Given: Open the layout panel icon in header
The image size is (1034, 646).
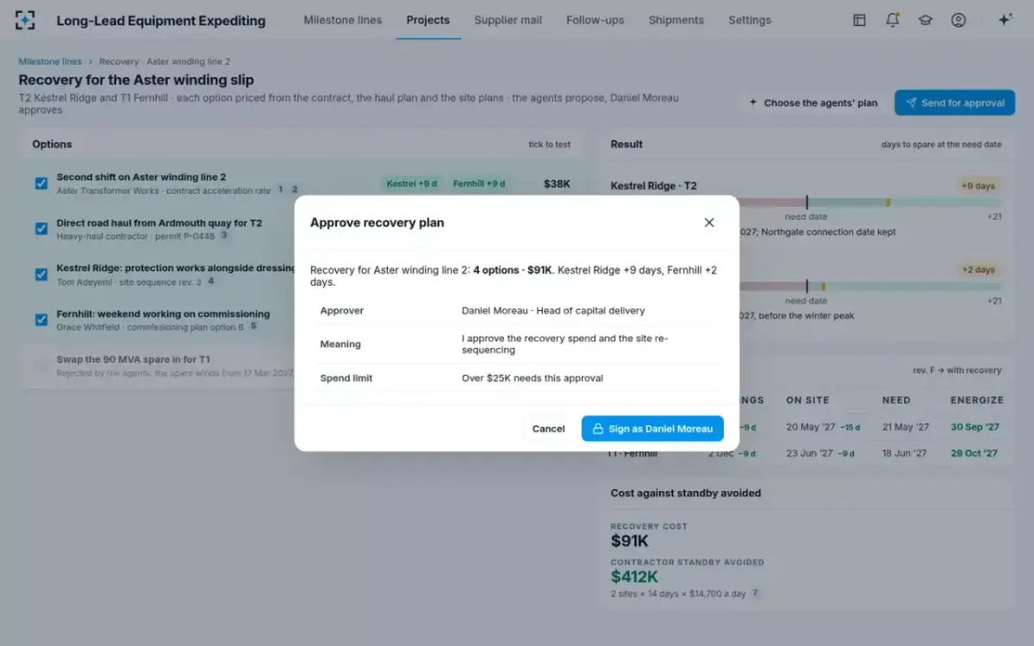Looking at the screenshot, I should pos(859,20).
